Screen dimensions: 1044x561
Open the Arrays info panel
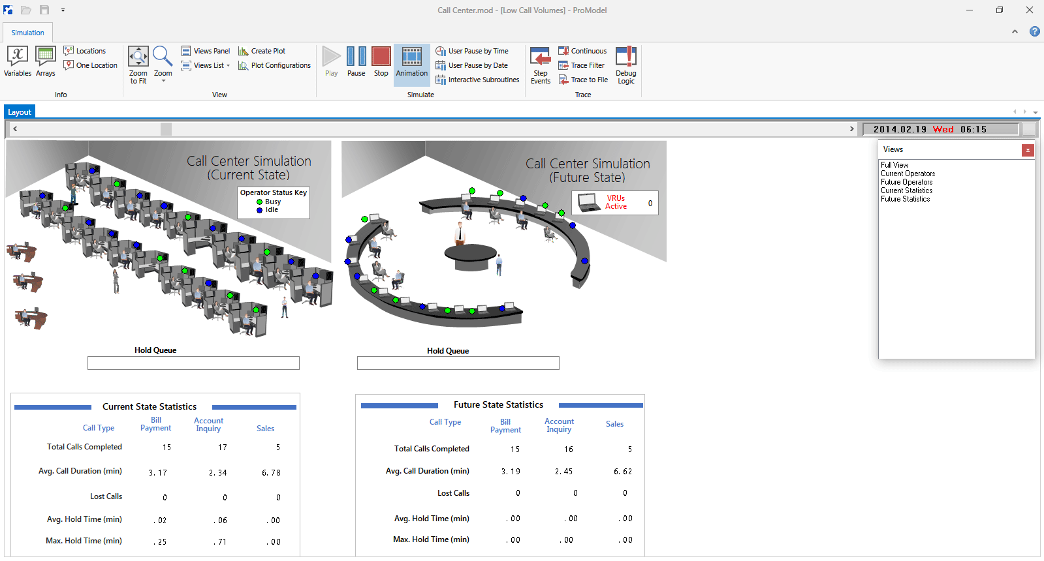pyautogui.click(x=45, y=62)
